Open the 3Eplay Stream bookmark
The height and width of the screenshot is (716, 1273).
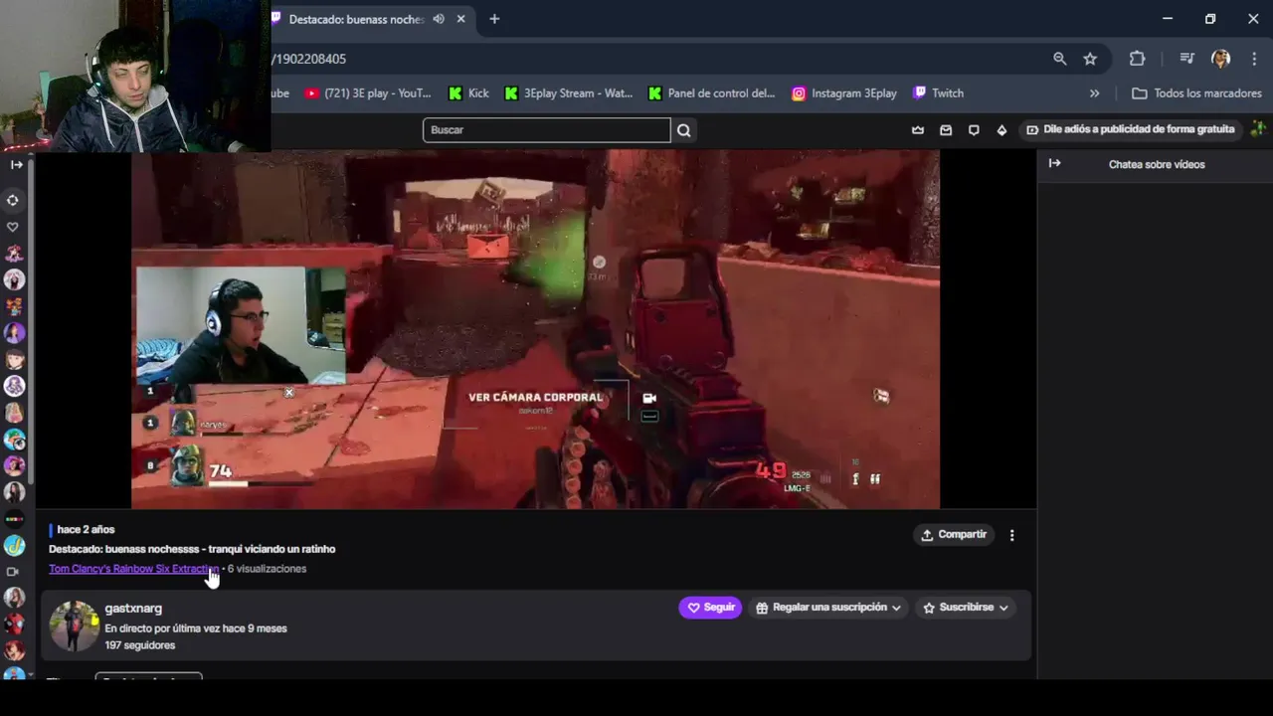568,93
